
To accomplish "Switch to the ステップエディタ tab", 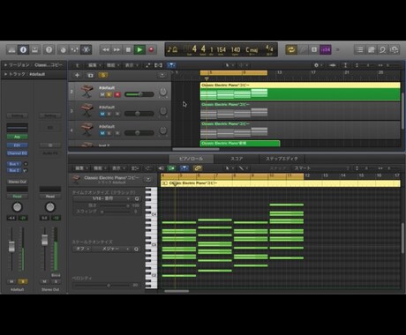I will click(x=282, y=159).
